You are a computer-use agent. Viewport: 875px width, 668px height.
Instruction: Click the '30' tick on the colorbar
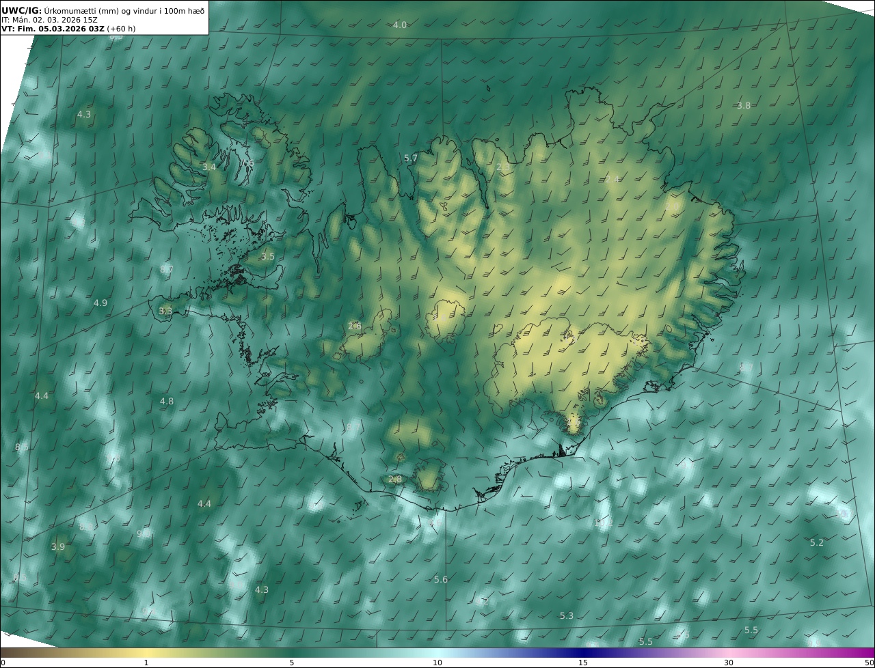click(x=729, y=663)
